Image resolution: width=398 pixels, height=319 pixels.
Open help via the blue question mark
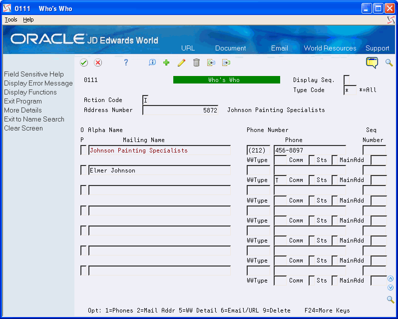(x=126, y=62)
